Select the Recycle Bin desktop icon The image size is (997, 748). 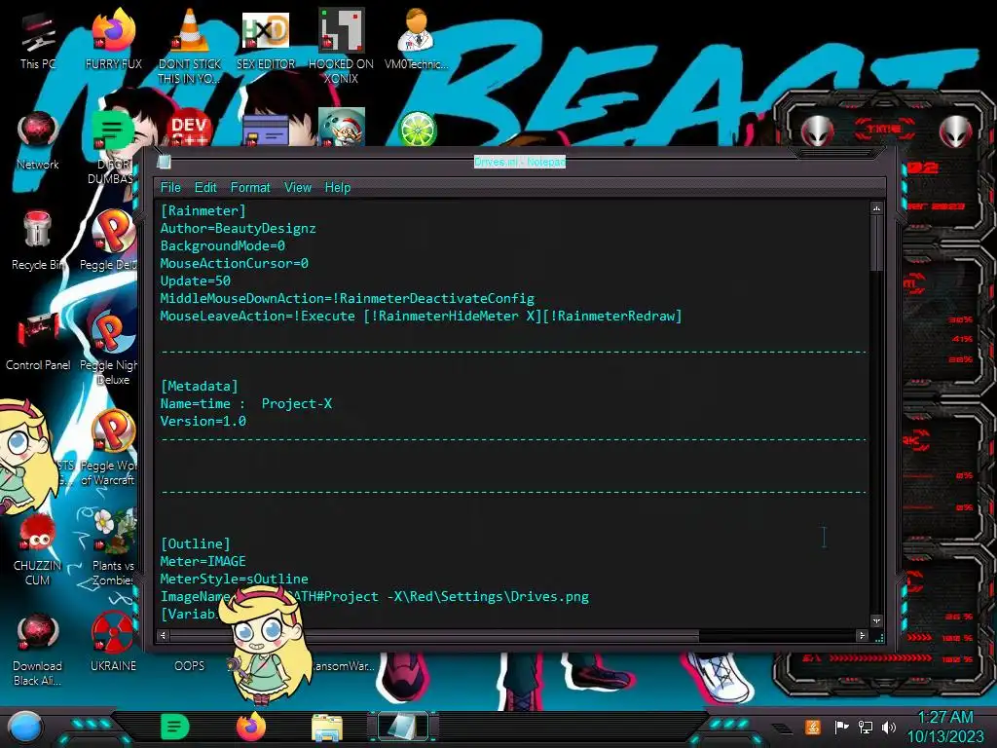(38, 241)
